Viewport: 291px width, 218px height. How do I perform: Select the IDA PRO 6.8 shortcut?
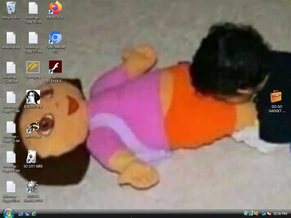click(33, 99)
